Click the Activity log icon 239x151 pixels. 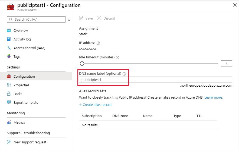click(x=9, y=39)
